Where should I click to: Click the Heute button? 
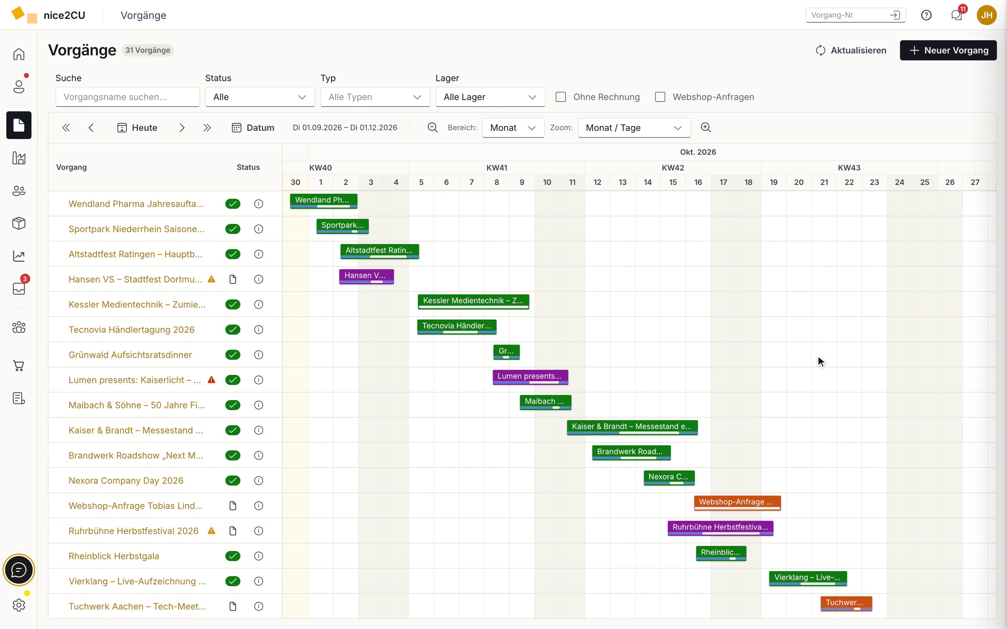(137, 127)
